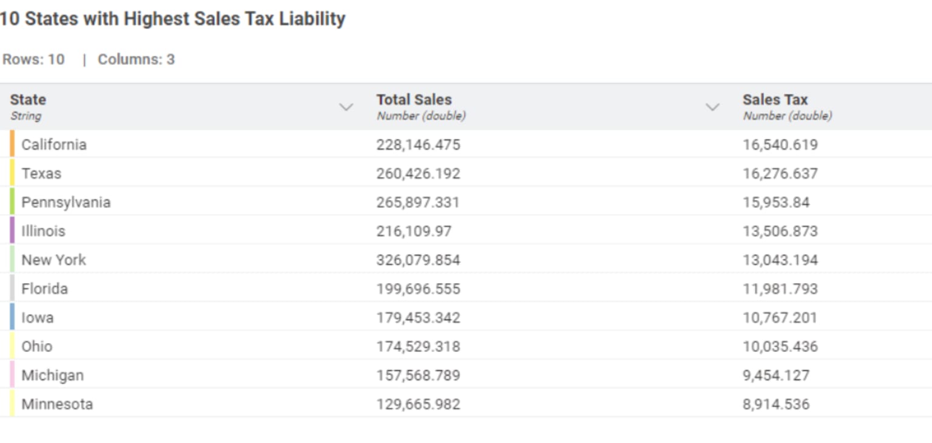Select the Ohio cell
Viewport: 932px width, 443px height.
(x=36, y=346)
